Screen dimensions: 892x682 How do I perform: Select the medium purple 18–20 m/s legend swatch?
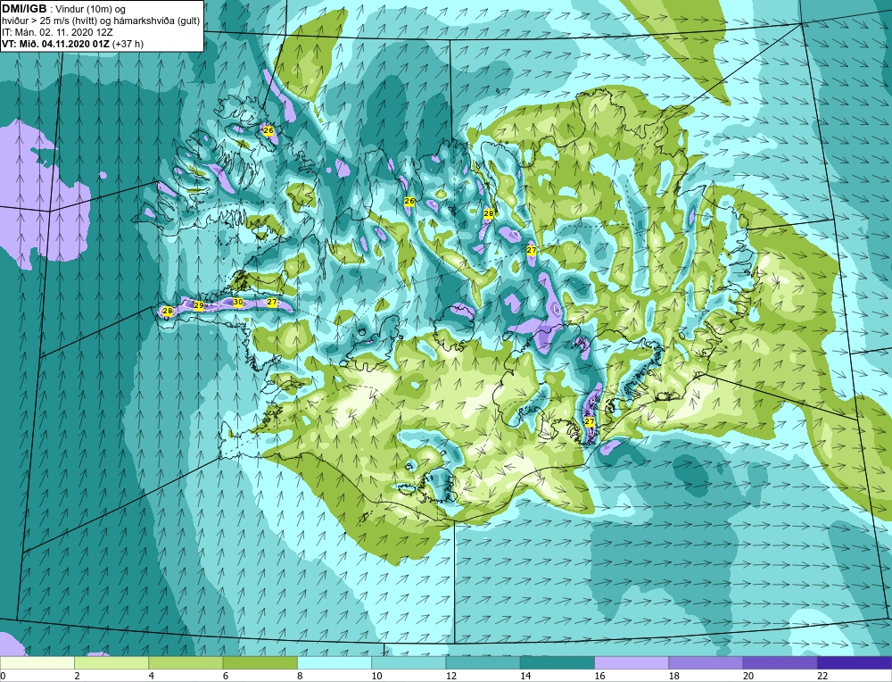tap(706, 662)
